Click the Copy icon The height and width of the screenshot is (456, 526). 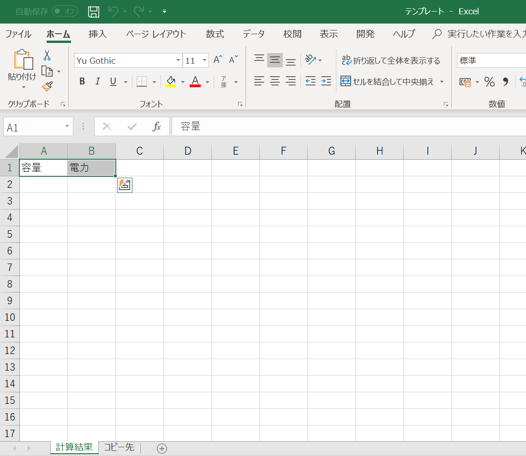point(47,72)
